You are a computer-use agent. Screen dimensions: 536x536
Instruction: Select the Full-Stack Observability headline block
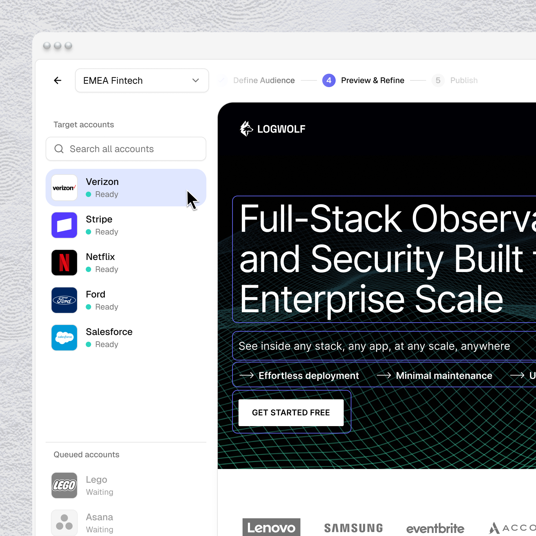coord(384,259)
